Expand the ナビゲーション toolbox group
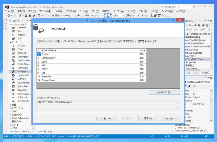The image size is (217, 142). (10, 108)
